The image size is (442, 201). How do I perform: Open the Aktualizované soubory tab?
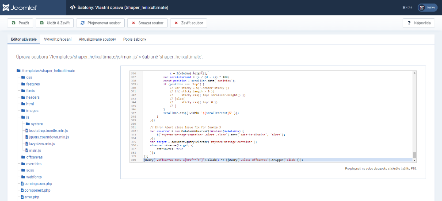click(97, 39)
